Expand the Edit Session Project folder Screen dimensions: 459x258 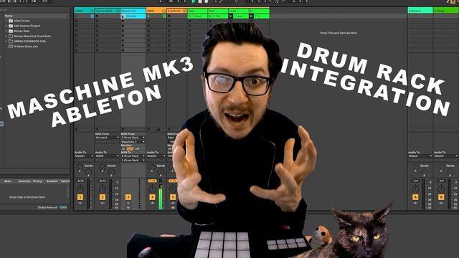[6, 26]
